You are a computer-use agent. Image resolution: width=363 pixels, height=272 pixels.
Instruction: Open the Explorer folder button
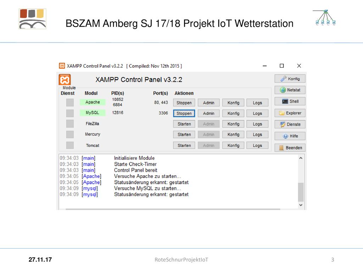tap(290, 113)
